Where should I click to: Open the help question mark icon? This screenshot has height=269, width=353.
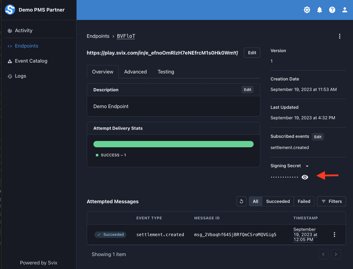332,10
